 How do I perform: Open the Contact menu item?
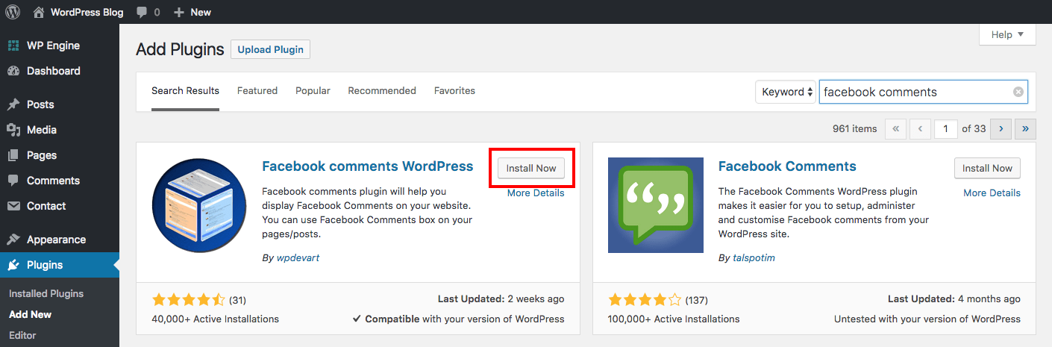click(x=60, y=206)
